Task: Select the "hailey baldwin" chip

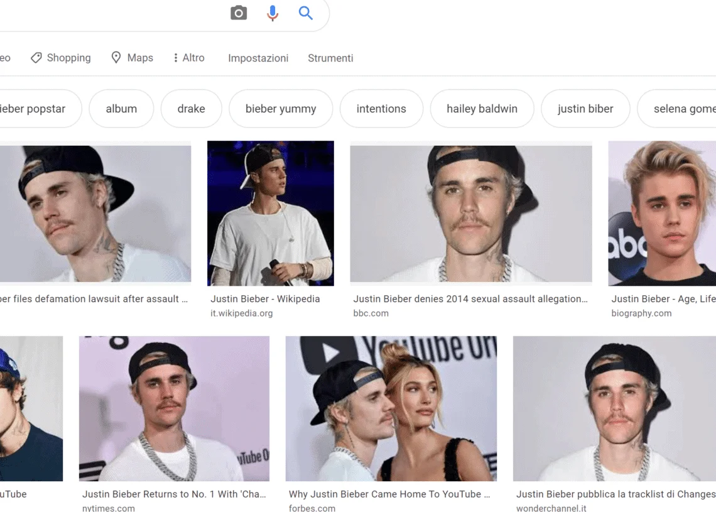Action: 482,109
